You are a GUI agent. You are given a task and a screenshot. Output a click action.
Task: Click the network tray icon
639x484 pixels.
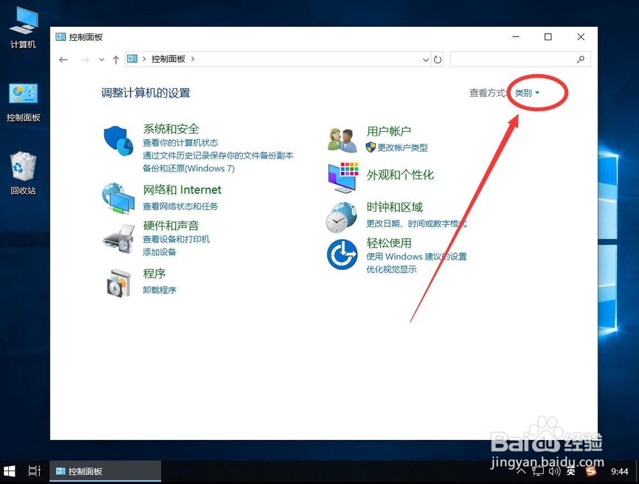tap(538, 471)
